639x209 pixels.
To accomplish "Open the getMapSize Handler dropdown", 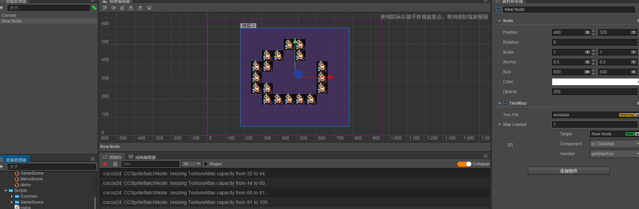I will pyautogui.click(x=614, y=154).
